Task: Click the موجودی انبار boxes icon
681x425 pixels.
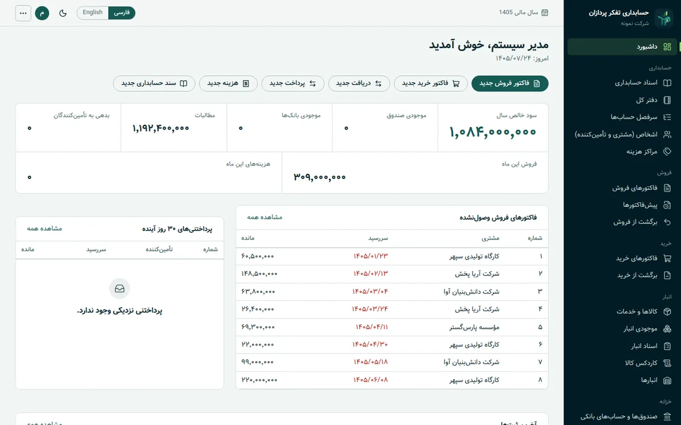Action: coord(667,329)
